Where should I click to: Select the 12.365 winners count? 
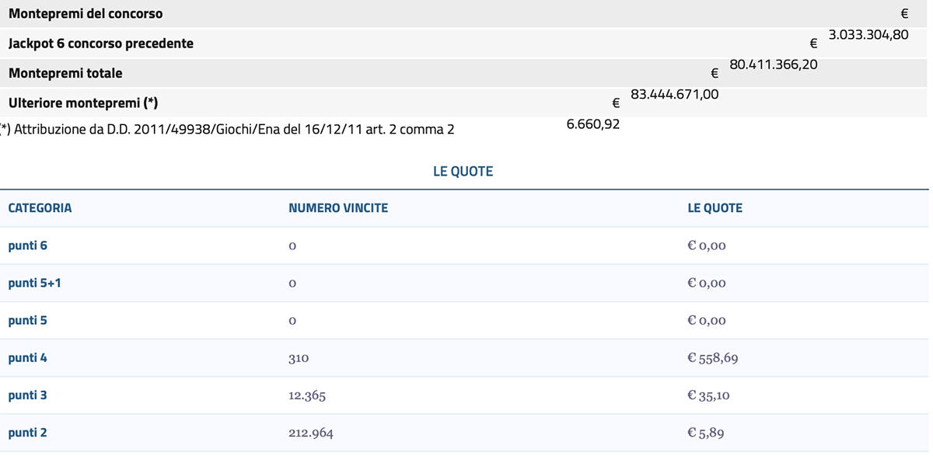307,395
